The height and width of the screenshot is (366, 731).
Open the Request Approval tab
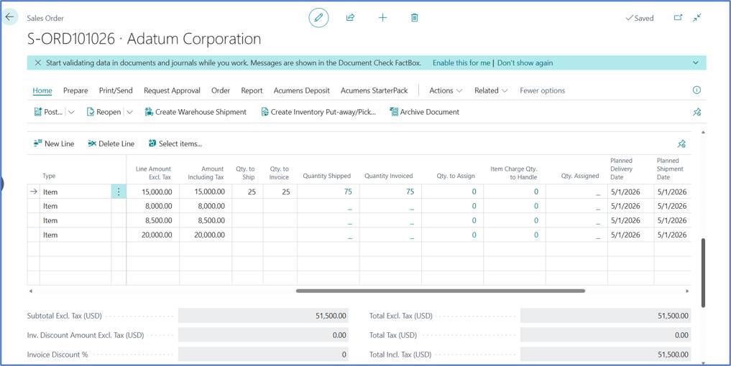[172, 90]
